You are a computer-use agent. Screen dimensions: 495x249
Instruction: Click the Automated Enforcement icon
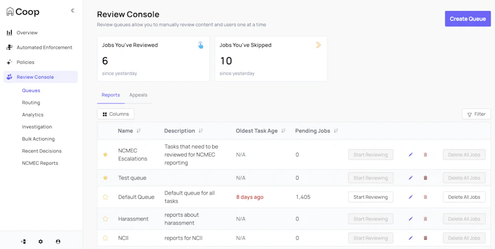(9, 48)
